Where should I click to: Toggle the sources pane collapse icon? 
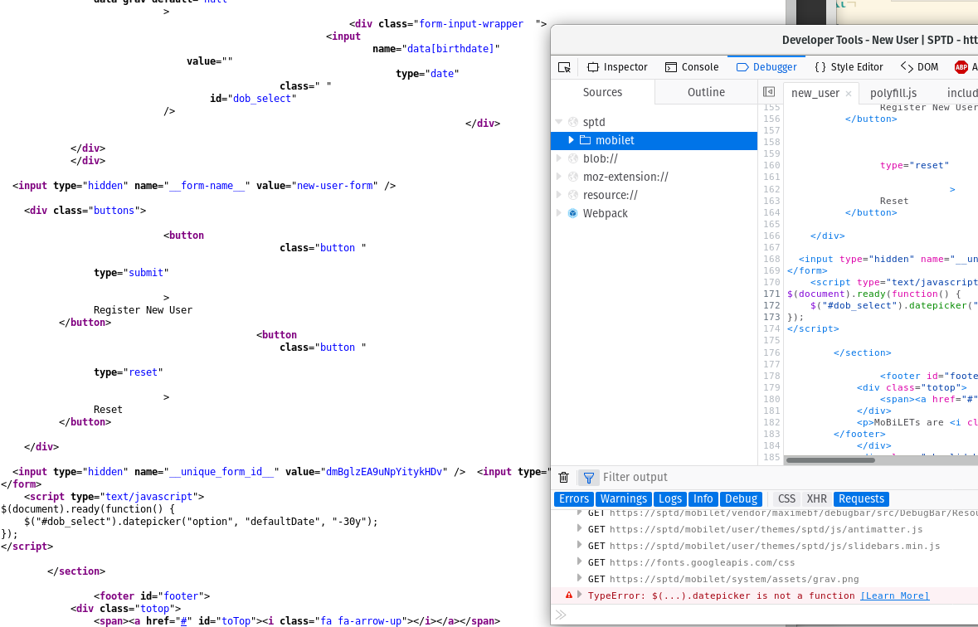(769, 92)
